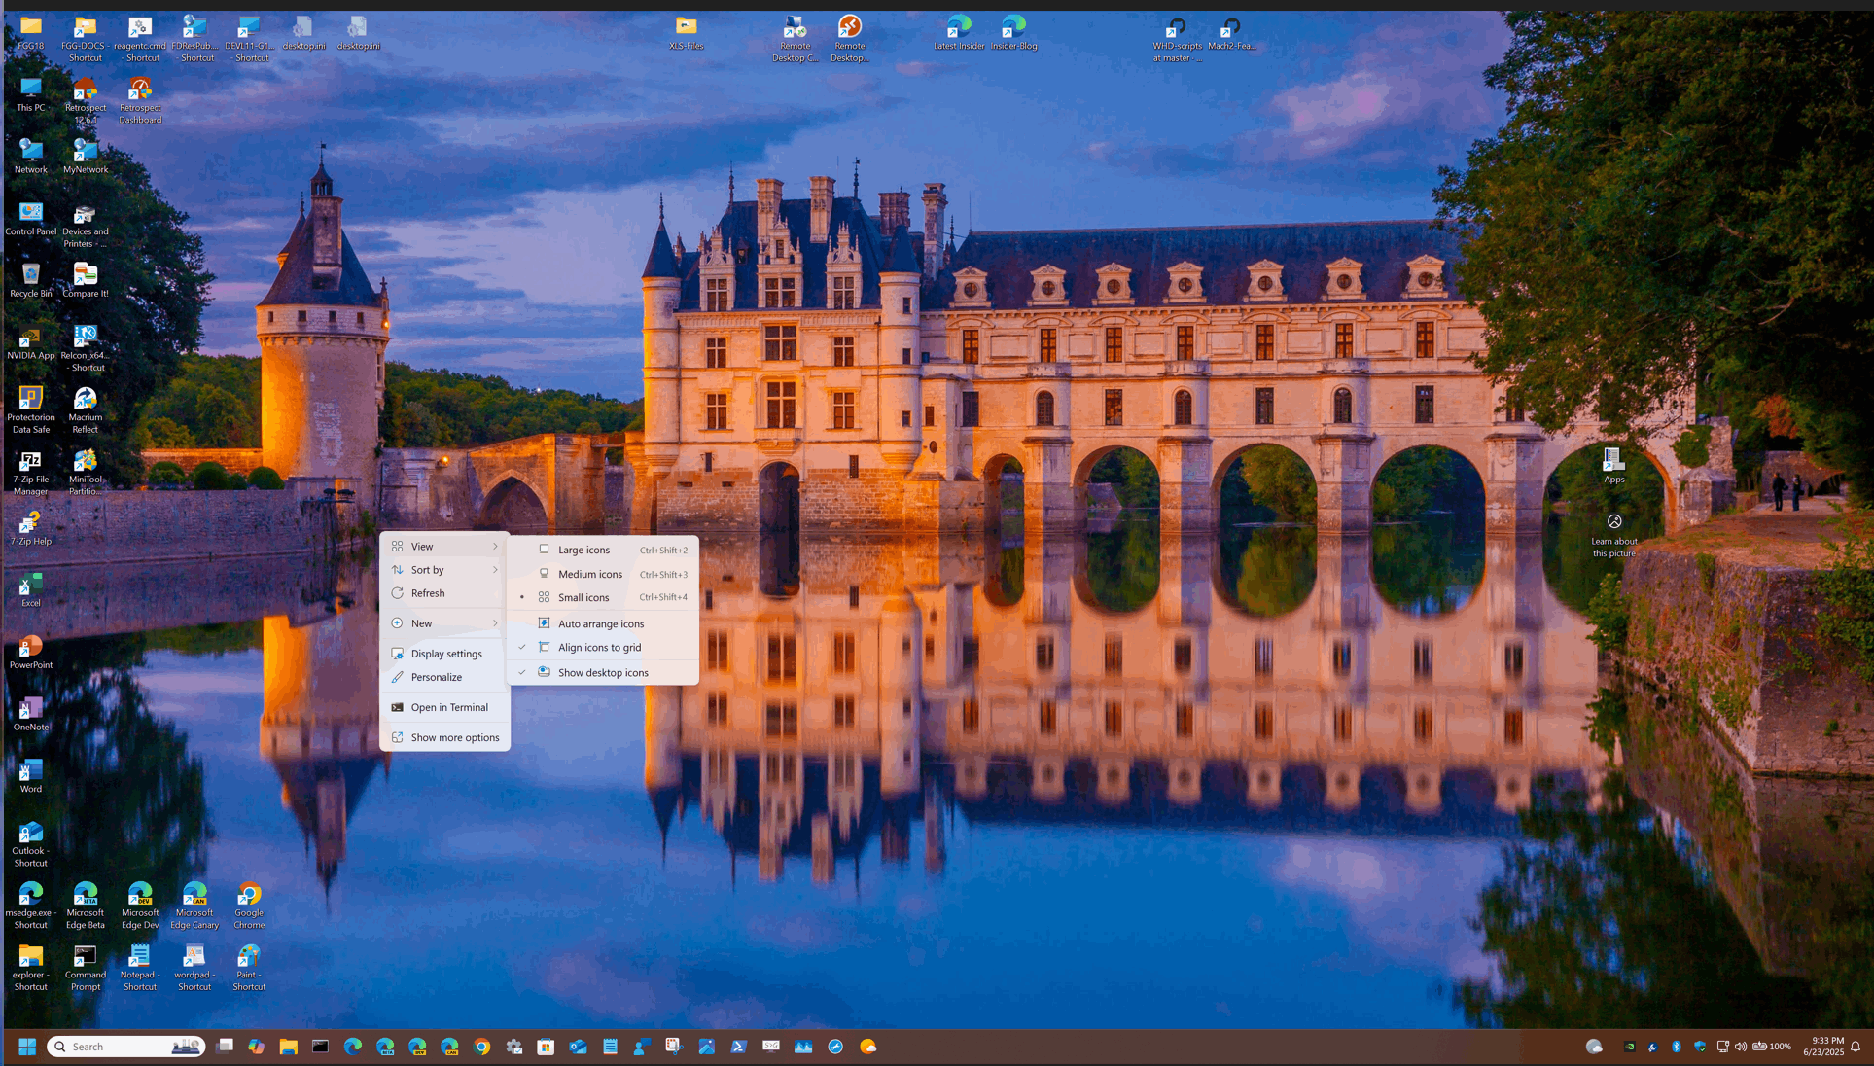Click the Latest Insider shortcut icon

click(959, 33)
